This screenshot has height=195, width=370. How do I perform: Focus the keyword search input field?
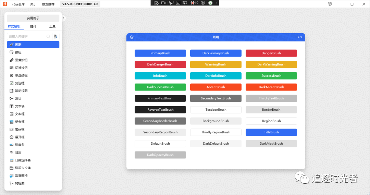point(27,36)
